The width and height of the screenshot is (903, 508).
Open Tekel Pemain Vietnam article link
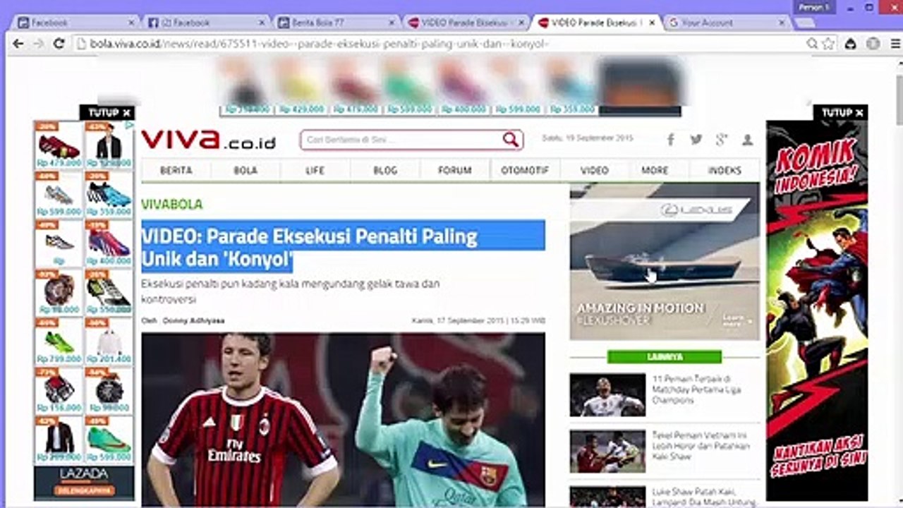tap(701, 447)
